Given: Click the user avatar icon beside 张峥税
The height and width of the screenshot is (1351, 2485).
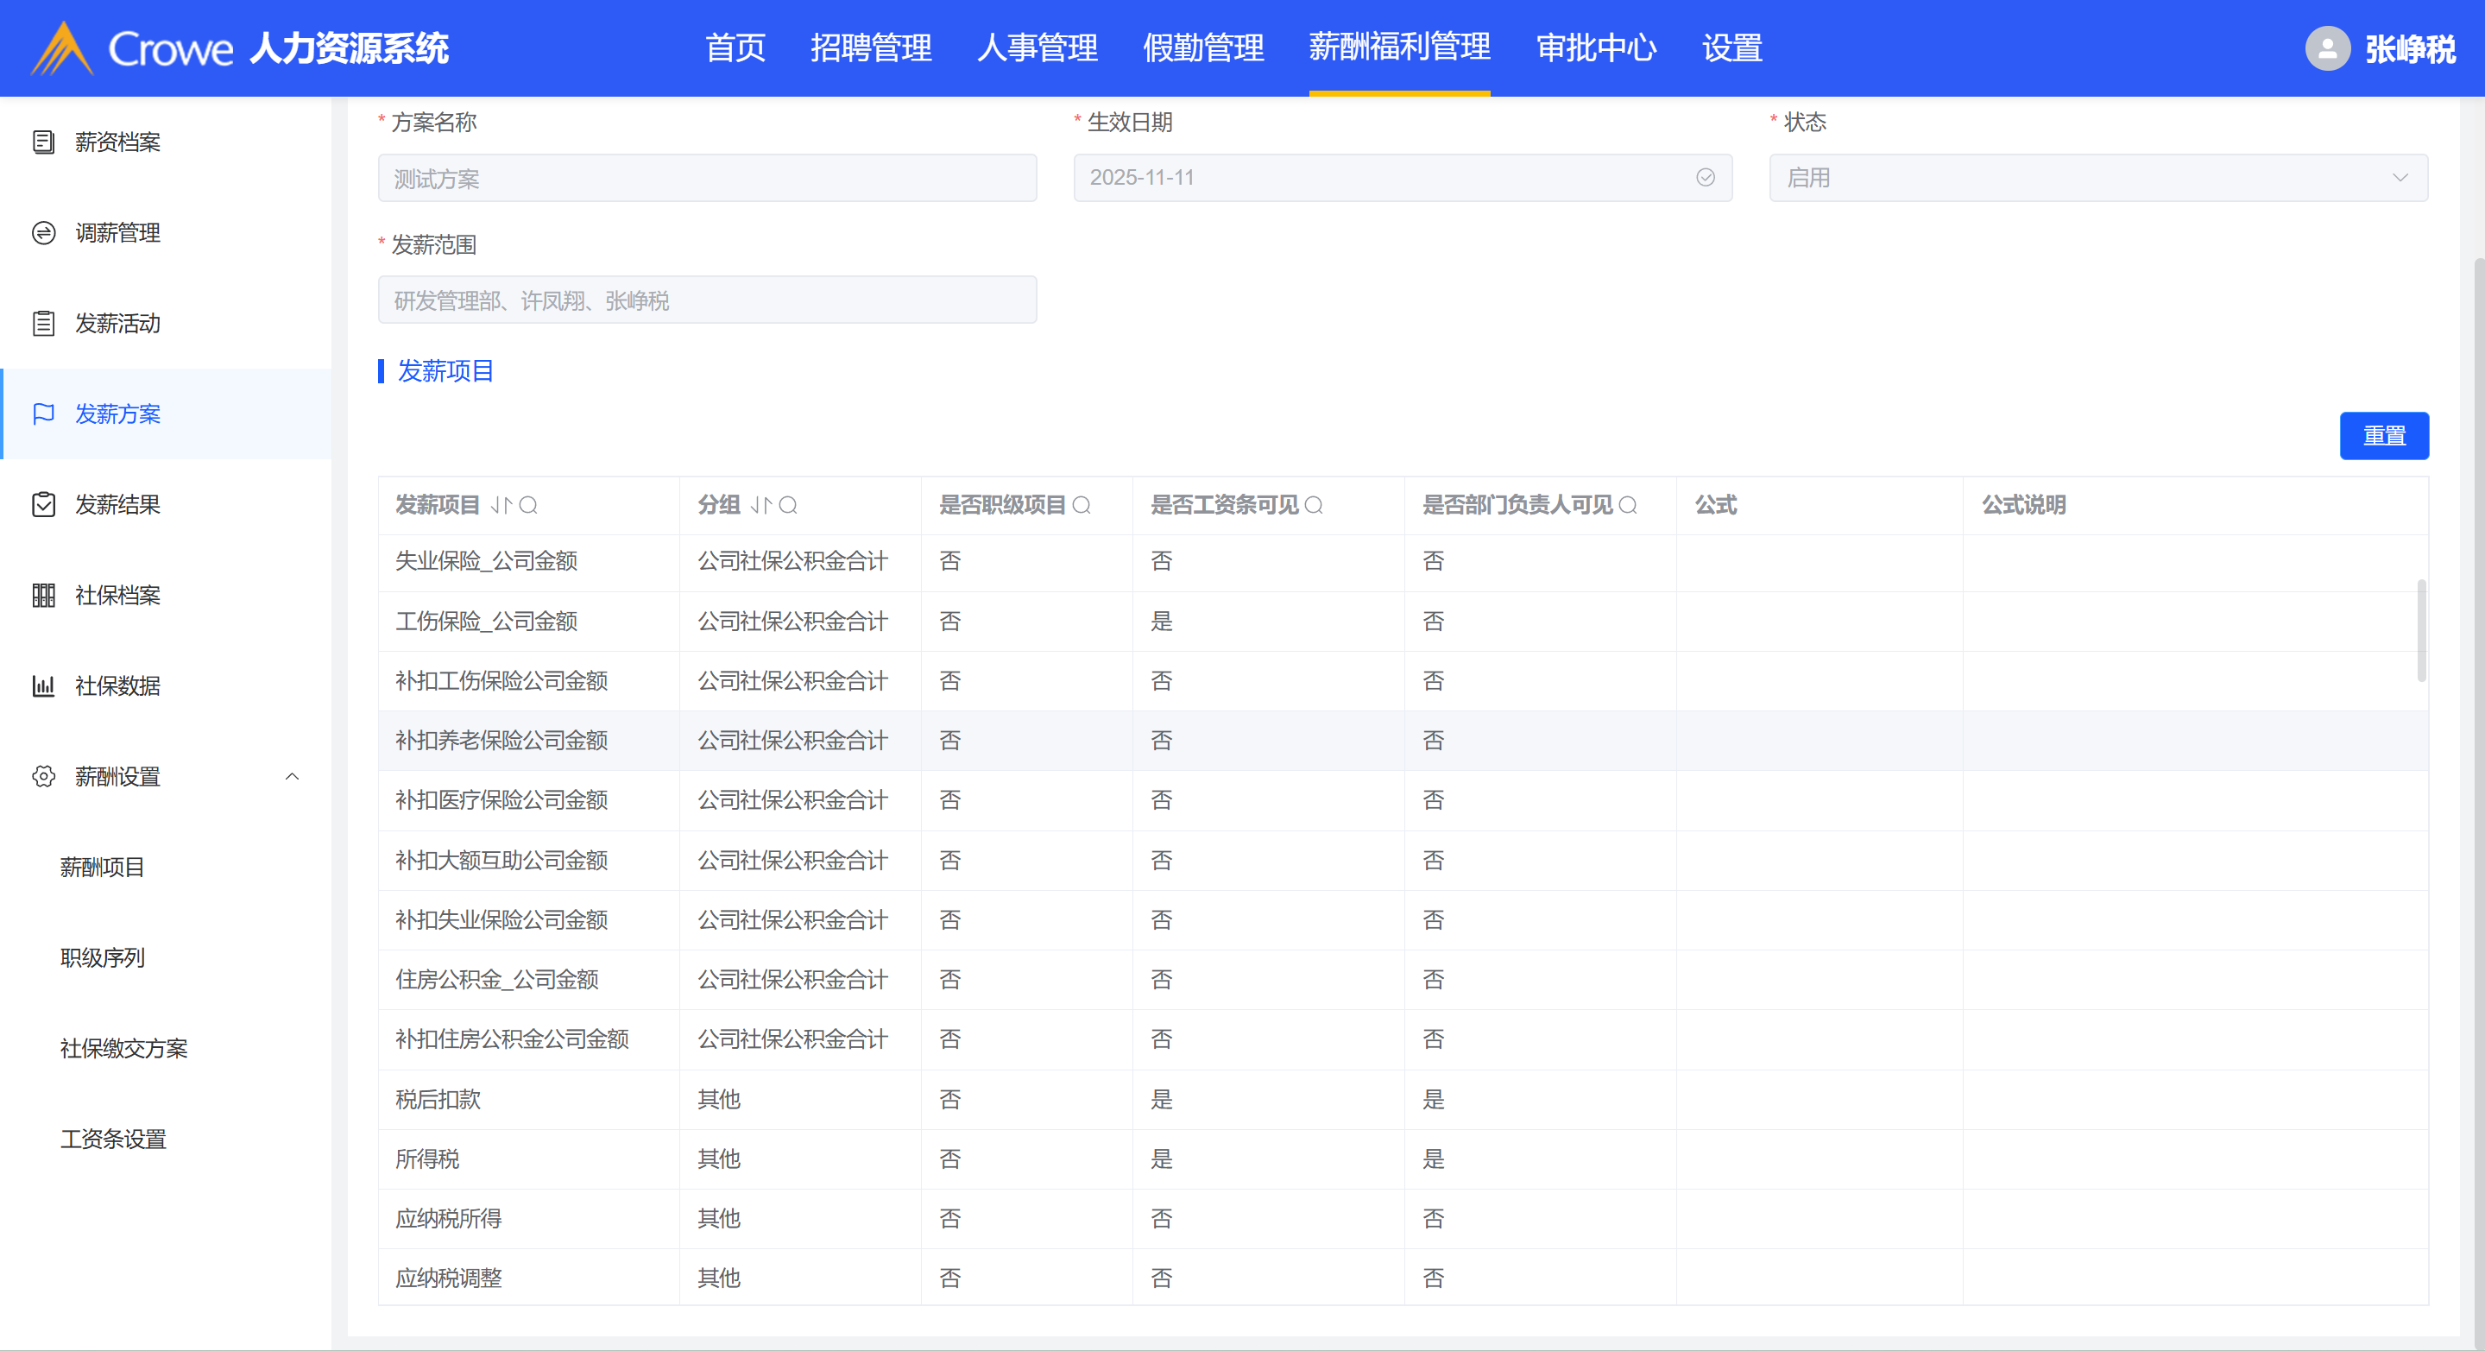Looking at the screenshot, I should click(x=2327, y=48).
